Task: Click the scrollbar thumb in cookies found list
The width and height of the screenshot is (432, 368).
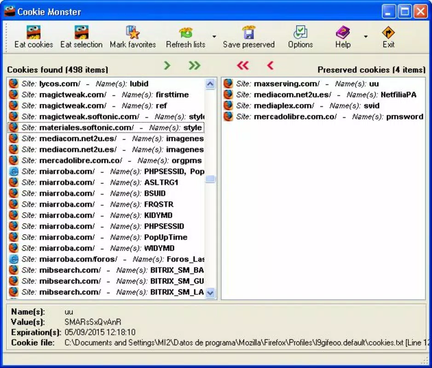Action: pos(210,179)
